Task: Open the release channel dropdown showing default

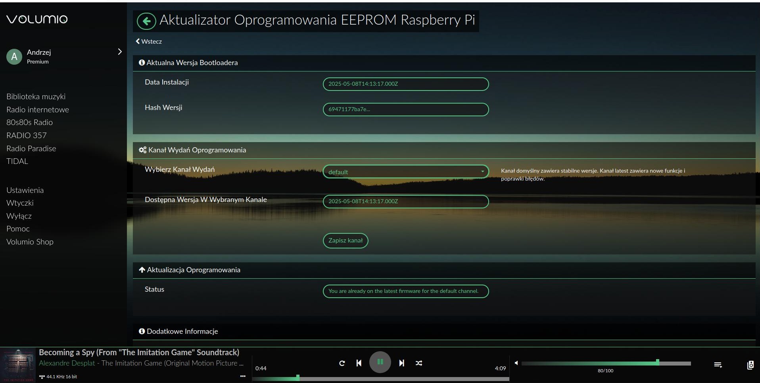Action: pos(405,171)
